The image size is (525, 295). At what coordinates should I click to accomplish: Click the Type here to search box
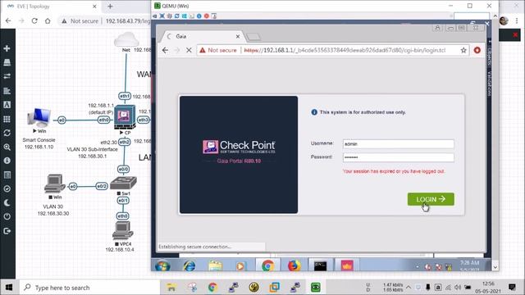(x=89, y=288)
